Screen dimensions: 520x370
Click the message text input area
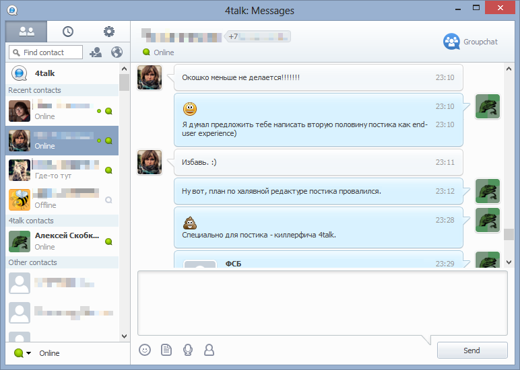coord(322,303)
